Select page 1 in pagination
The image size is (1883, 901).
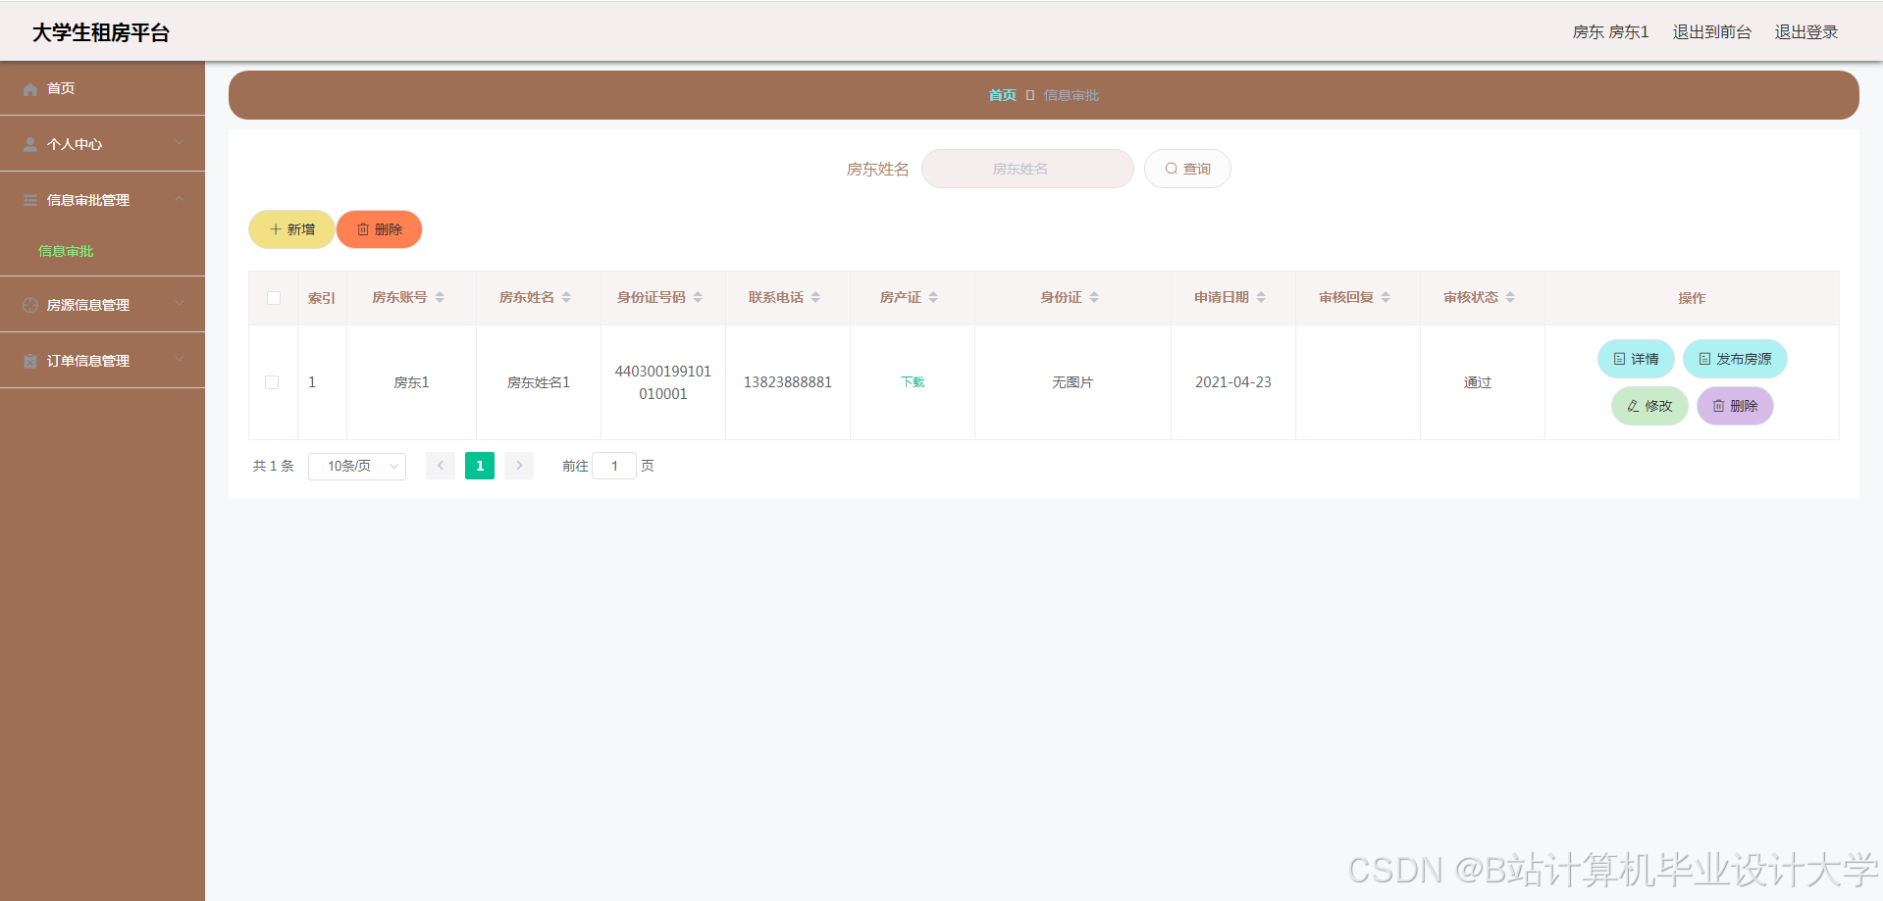(x=480, y=466)
